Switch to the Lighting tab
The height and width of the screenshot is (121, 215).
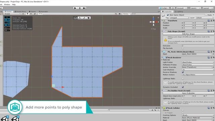179,11
